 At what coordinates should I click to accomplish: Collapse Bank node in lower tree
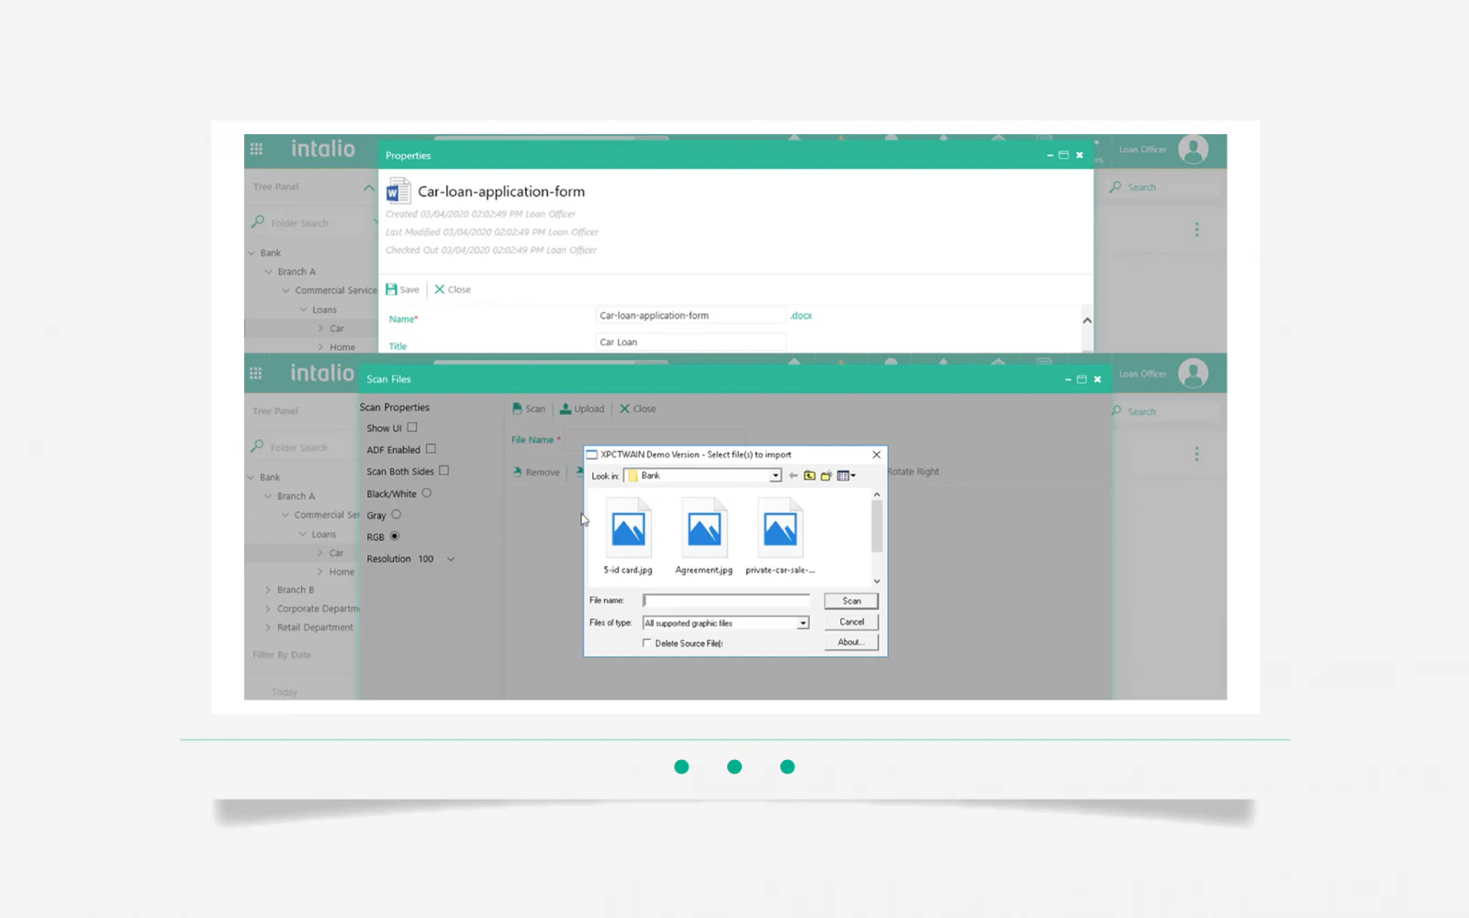tap(251, 477)
